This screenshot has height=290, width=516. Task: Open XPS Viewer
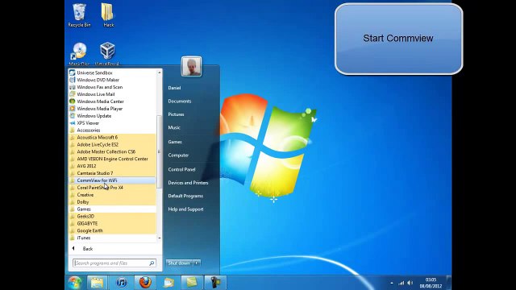[x=112, y=123]
